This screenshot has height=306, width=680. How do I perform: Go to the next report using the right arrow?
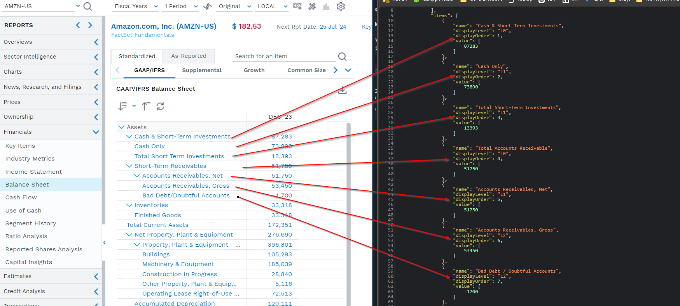[x=90, y=25]
